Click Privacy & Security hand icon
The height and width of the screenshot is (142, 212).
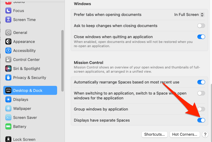pos(8,78)
